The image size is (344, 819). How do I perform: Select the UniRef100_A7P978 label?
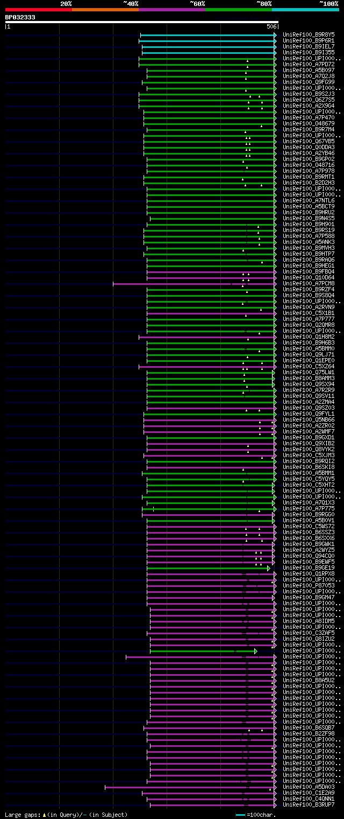pos(309,171)
